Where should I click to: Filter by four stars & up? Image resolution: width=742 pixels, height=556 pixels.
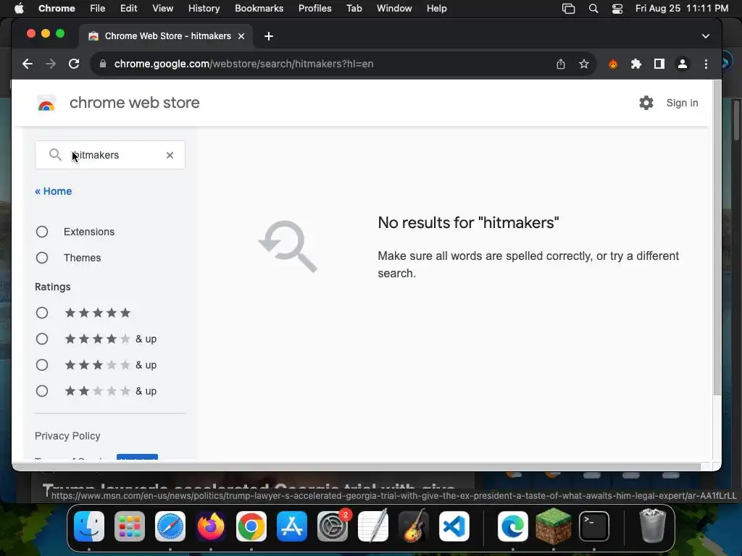pos(42,339)
